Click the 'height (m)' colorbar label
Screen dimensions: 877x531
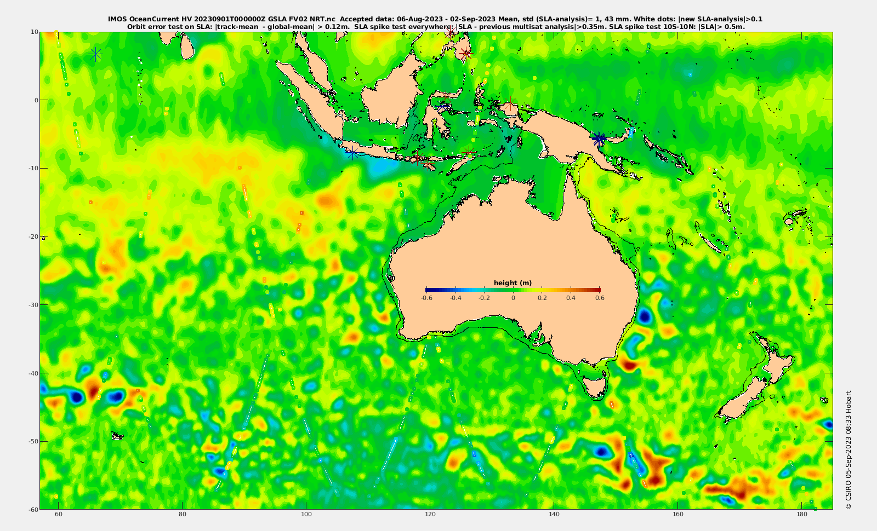click(512, 283)
